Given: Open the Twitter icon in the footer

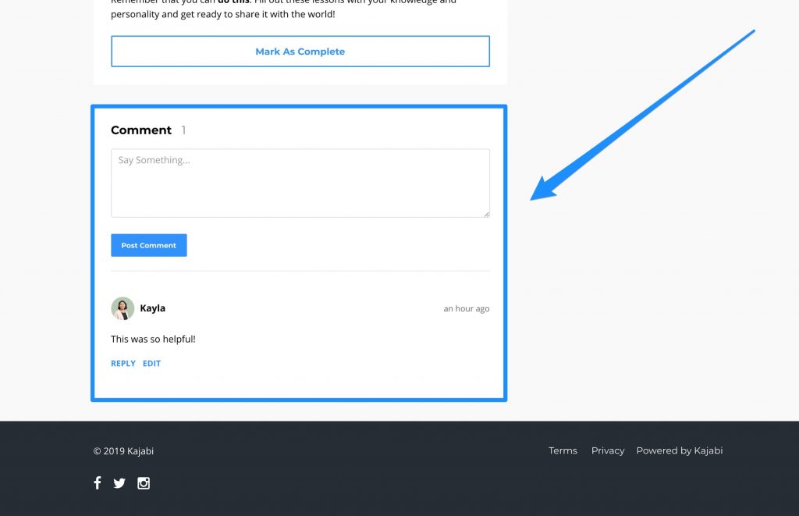Looking at the screenshot, I should [x=119, y=483].
